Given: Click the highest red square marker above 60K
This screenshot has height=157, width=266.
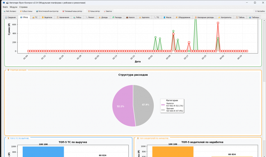Looking at the screenshot, I should tap(218, 23).
